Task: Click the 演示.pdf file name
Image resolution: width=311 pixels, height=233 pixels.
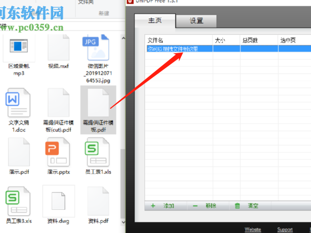Action: (x=19, y=172)
